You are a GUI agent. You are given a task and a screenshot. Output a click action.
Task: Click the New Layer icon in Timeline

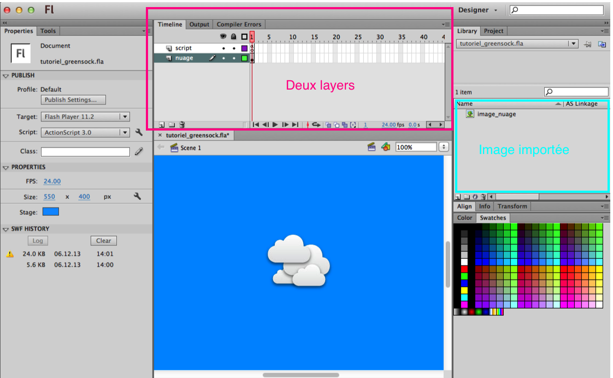point(162,125)
